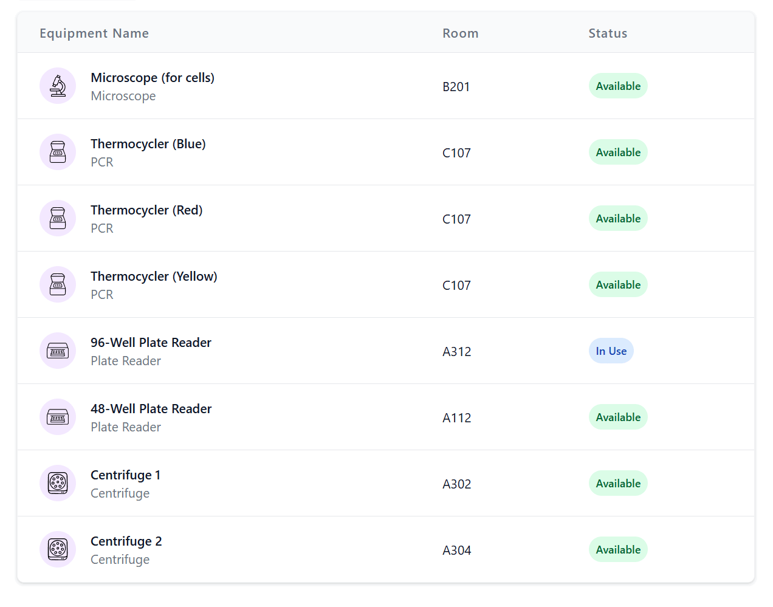The image size is (773, 607).
Task: Click the microscope icon for Microscope (for cells)
Action: tap(58, 86)
